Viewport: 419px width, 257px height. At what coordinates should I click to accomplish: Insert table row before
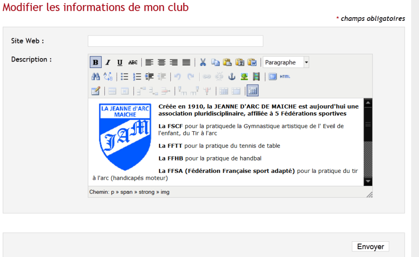(141, 91)
